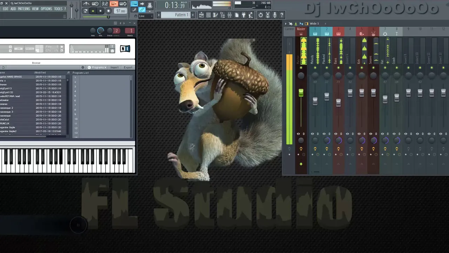Click the record button
Image resolution: width=449 pixels, height=253 pixels.
click(x=108, y=11)
